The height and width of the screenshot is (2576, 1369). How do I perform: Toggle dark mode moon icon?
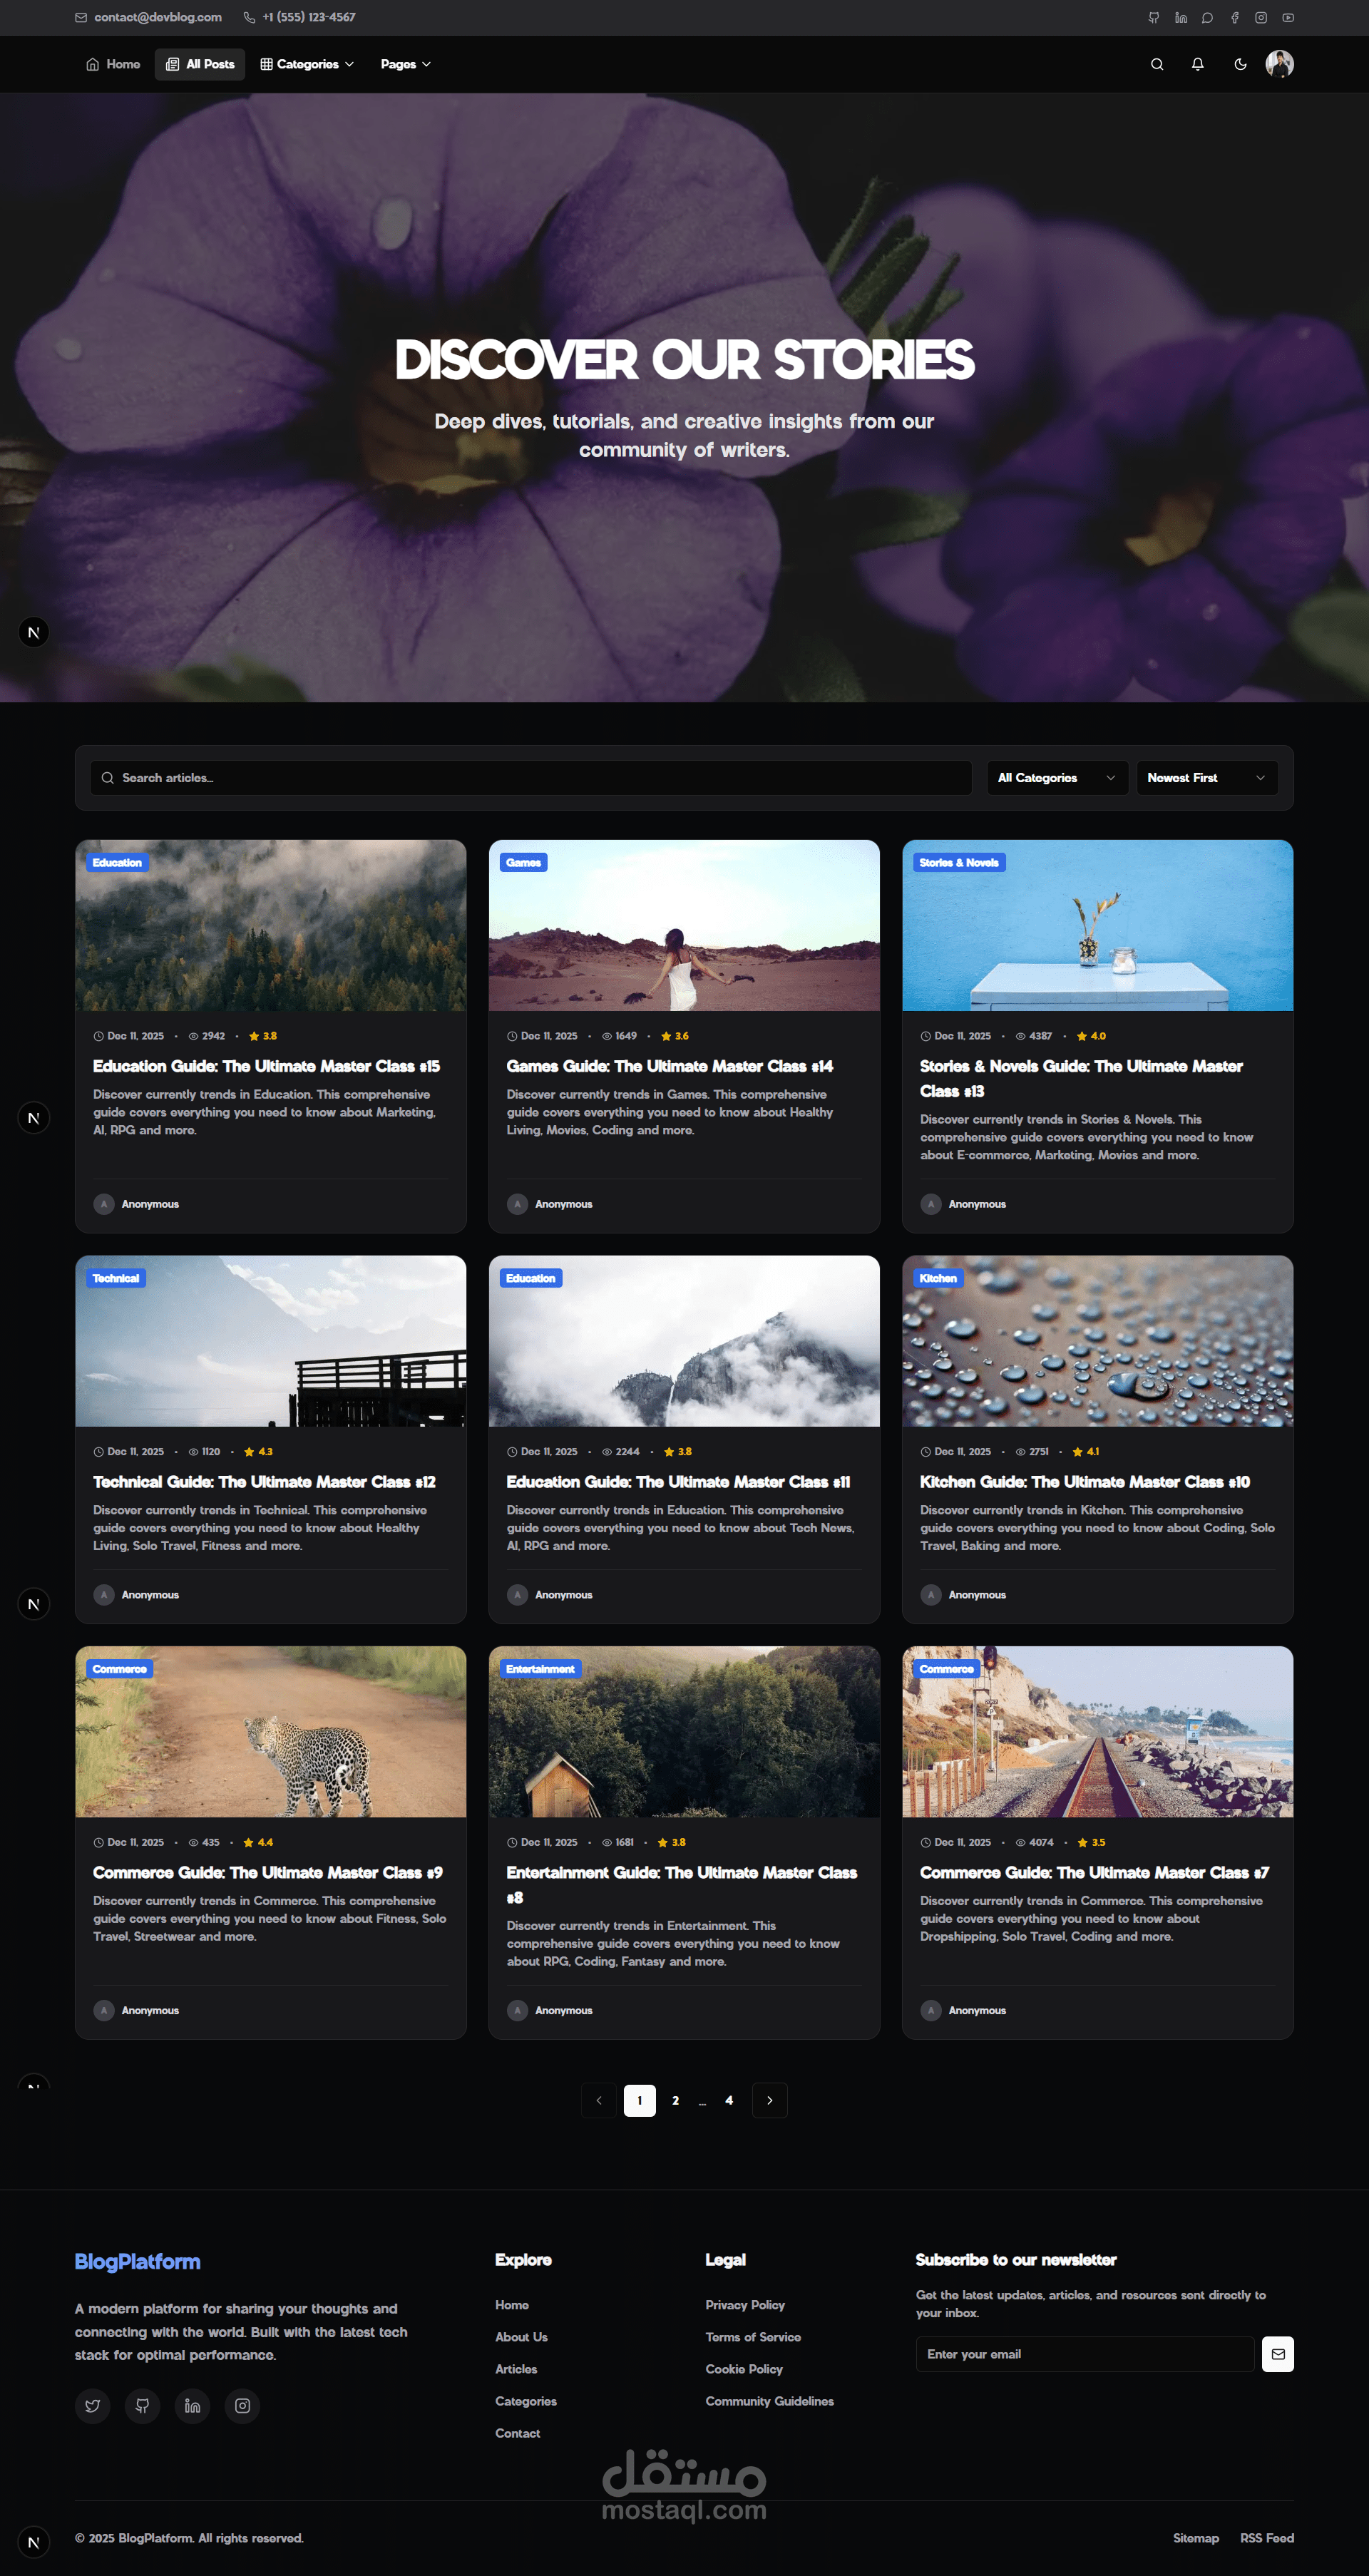pyautogui.click(x=1240, y=64)
